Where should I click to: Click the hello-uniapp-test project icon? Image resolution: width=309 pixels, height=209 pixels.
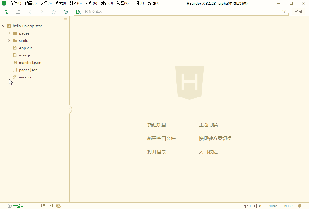9,26
